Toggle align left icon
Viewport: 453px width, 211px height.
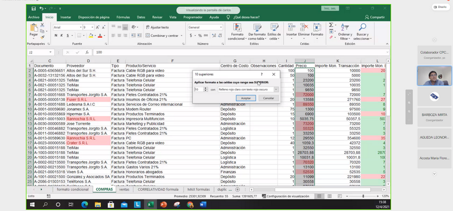click(113, 36)
